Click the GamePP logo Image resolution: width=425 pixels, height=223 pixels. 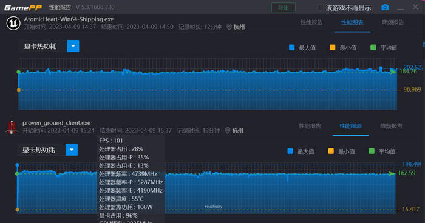(x=23, y=8)
